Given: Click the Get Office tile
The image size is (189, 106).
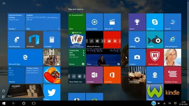Looking at the screenshot, I should [x=112, y=75].
